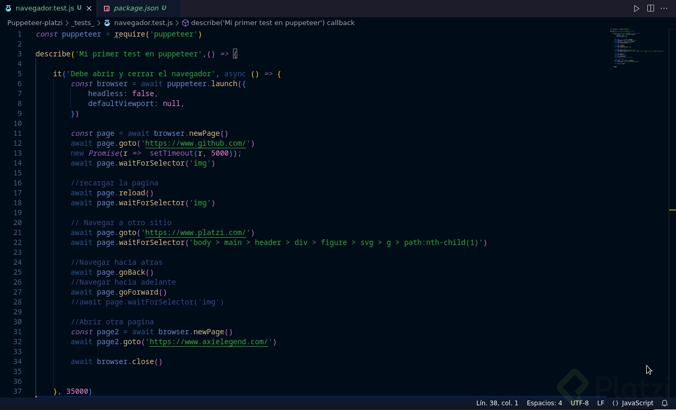
Task: Open the navegador.test.js breadcrumb file list
Action: pos(143,23)
